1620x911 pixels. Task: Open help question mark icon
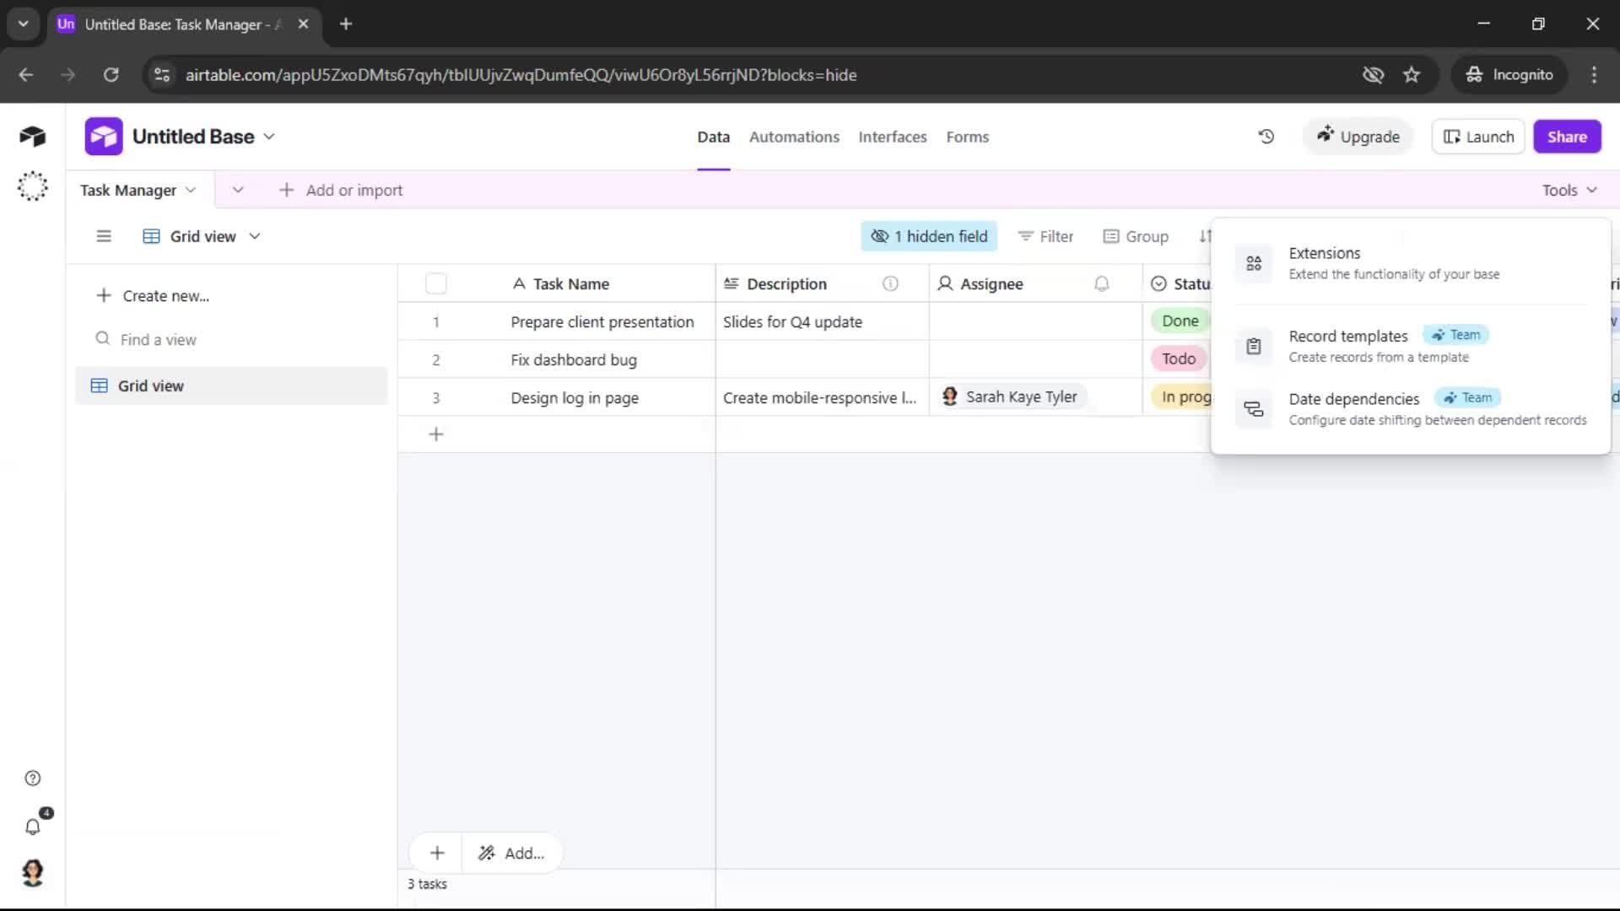32,779
